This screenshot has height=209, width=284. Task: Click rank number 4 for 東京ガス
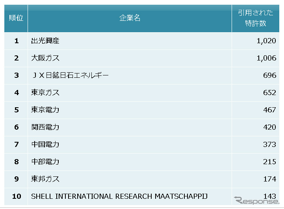[17, 93]
